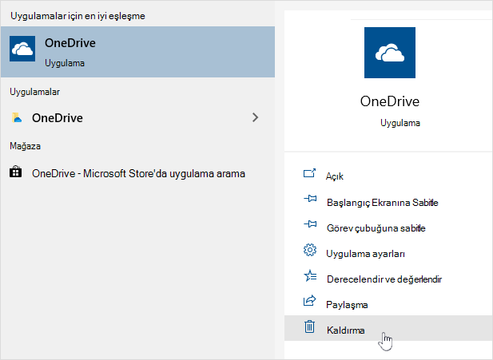Select the OneDrive best match result

(137, 52)
